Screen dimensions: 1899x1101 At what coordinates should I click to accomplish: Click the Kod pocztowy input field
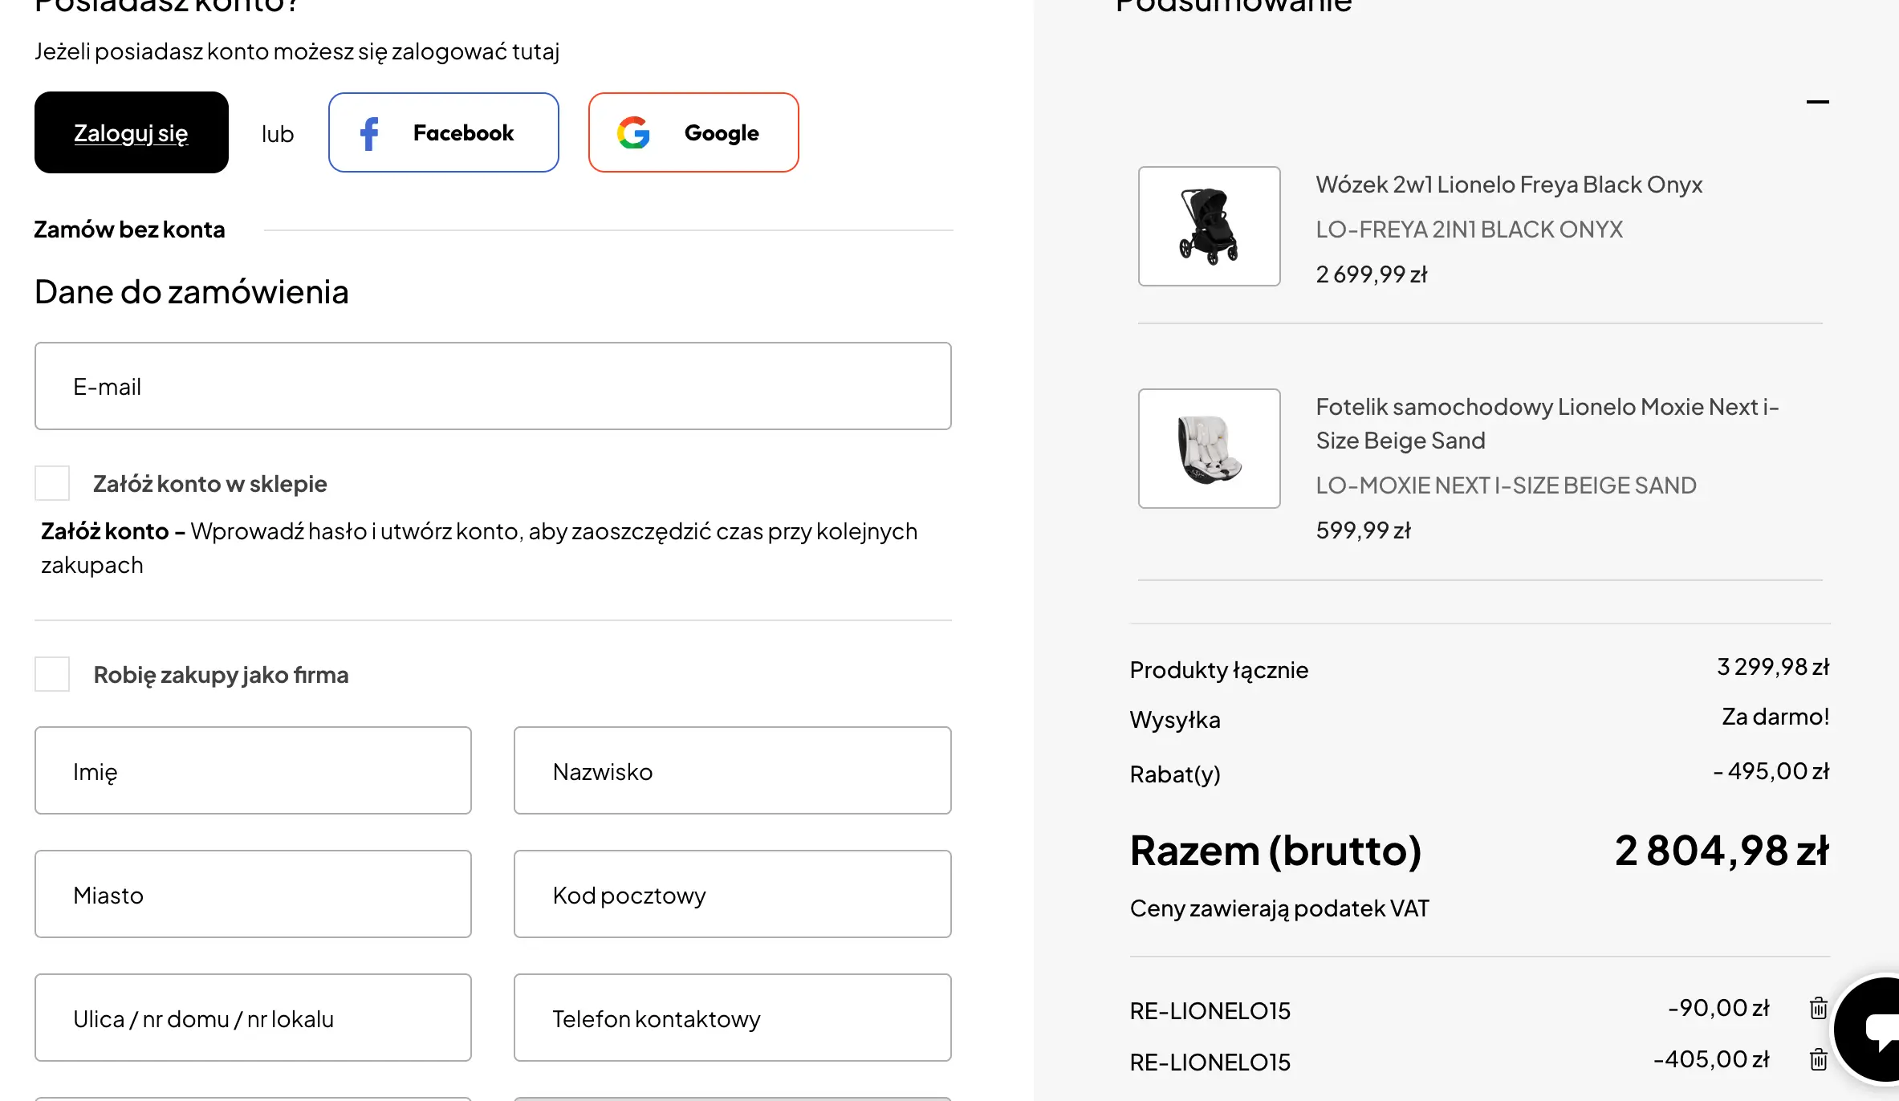(733, 894)
